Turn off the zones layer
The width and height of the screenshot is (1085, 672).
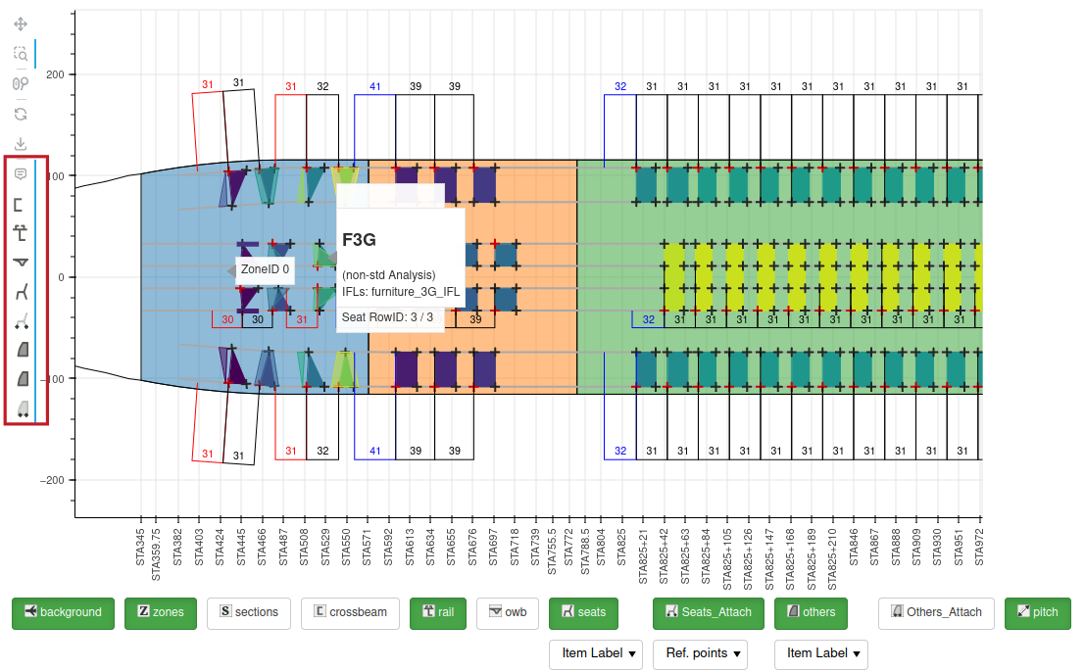click(161, 612)
